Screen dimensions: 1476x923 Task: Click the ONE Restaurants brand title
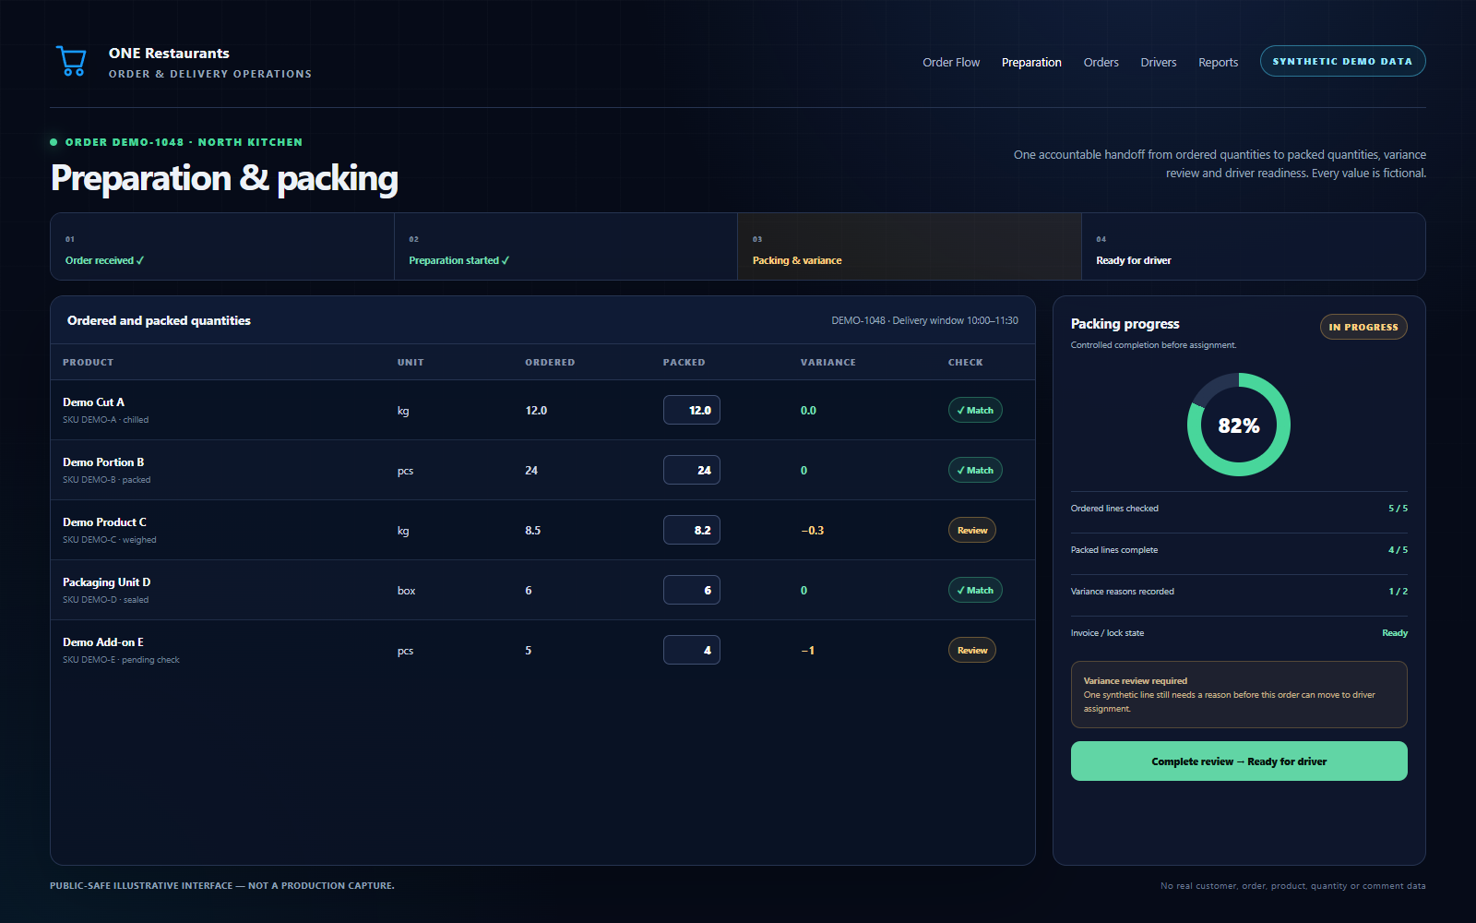pos(169,54)
